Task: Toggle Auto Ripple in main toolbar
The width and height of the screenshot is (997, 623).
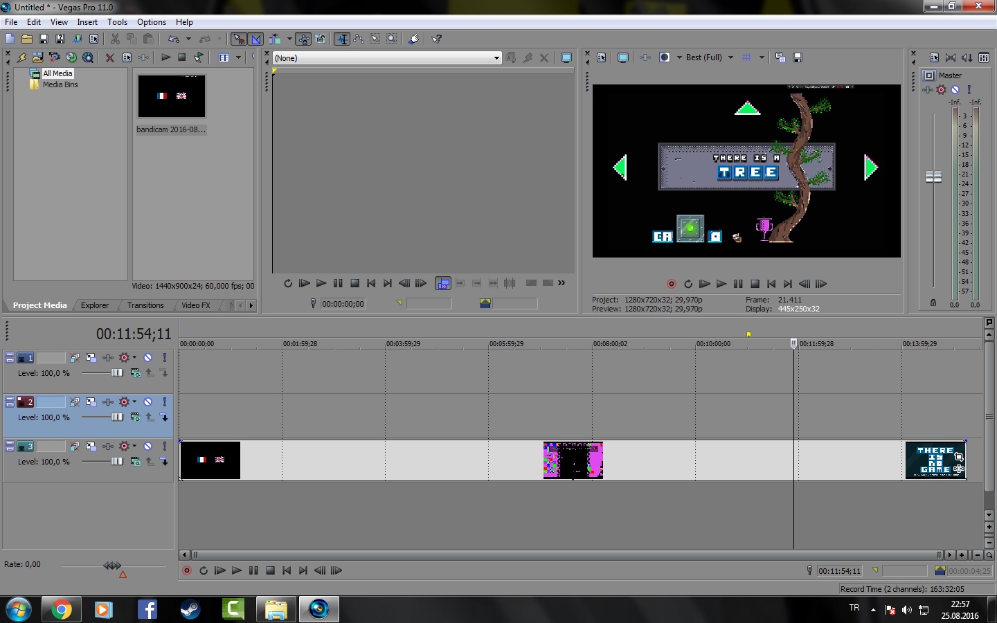Action: [x=276, y=39]
